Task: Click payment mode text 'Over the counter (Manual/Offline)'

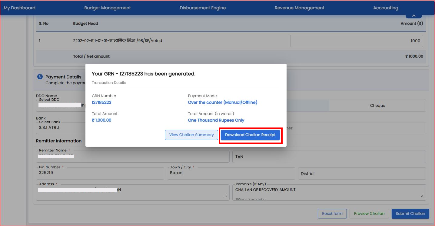Action: pos(222,102)
